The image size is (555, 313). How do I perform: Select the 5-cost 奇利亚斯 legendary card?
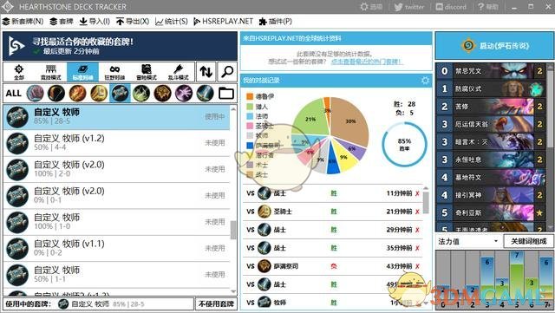click(x=491, y=212)
